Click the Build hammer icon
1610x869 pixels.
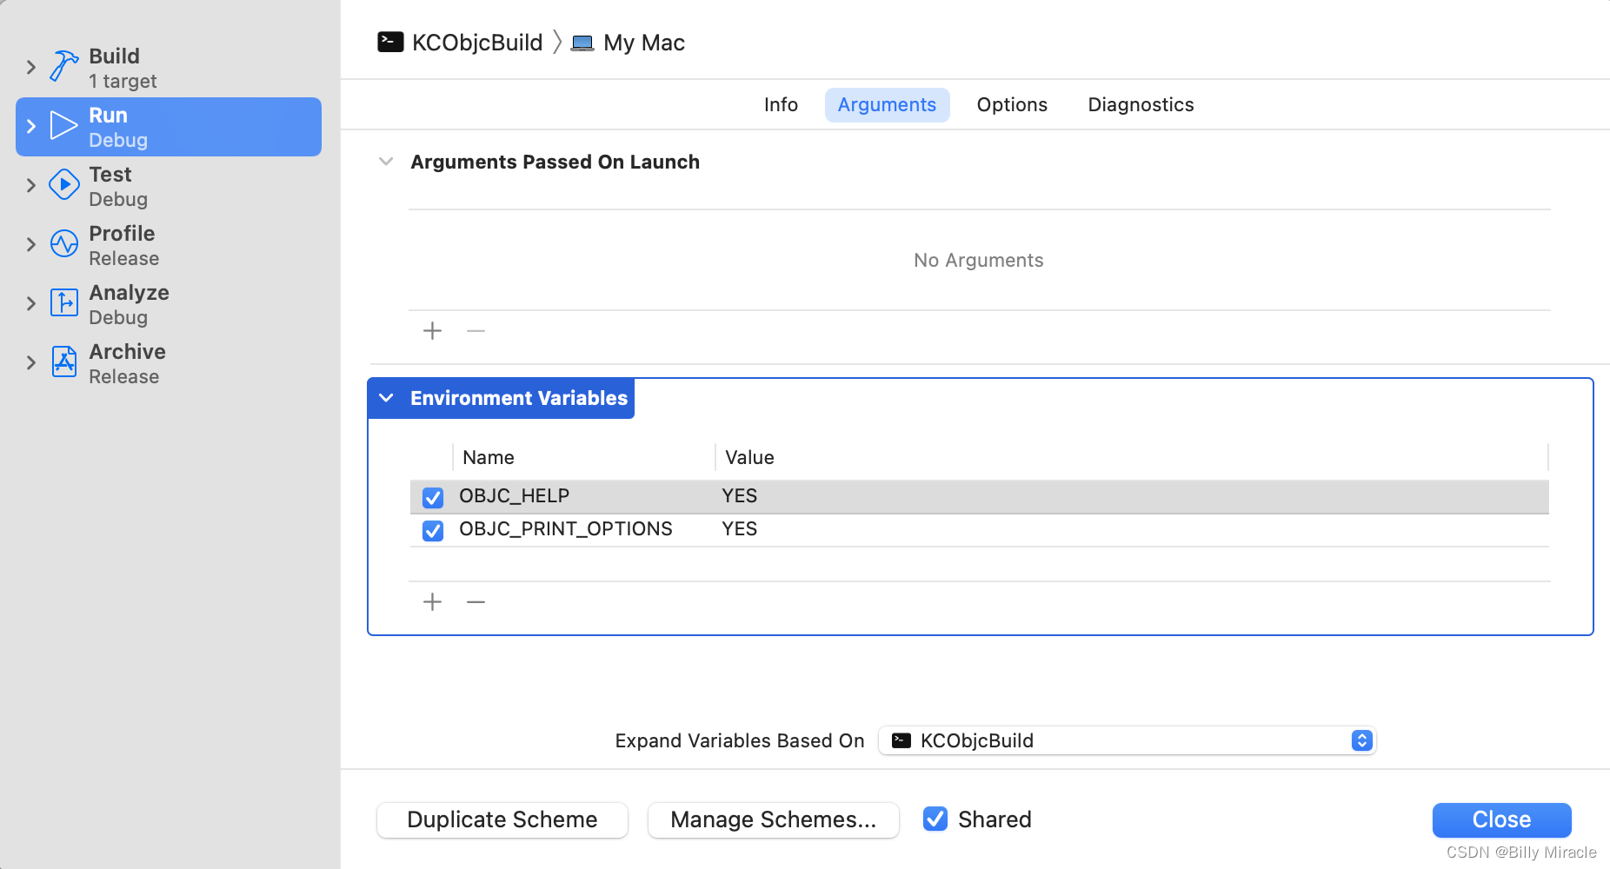pyautogui.click(x=64, y=66)
